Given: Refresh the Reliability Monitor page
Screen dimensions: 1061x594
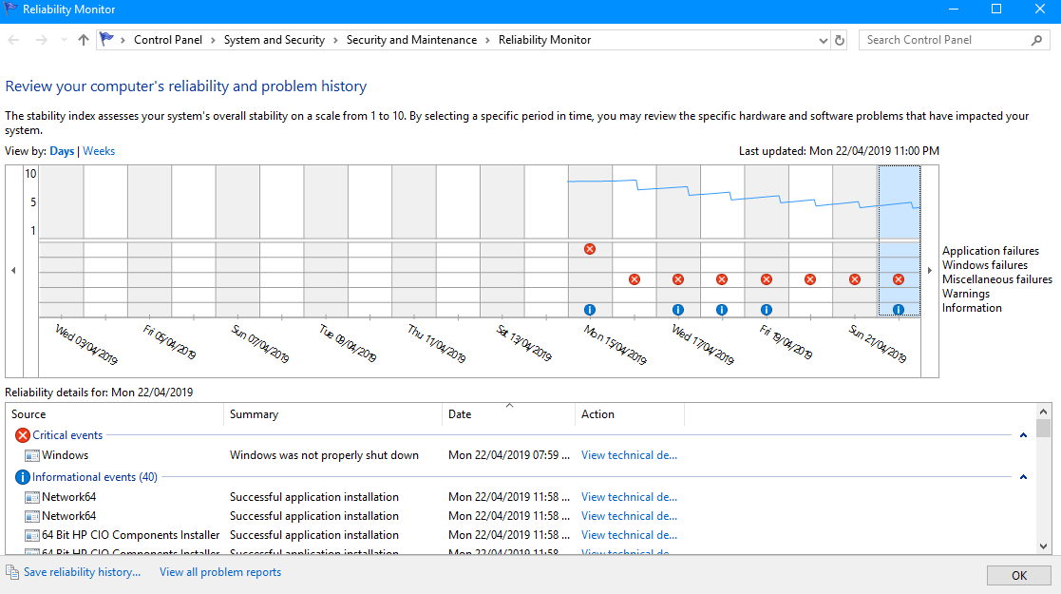Looking at the screenshot, I should coord(840,41).
